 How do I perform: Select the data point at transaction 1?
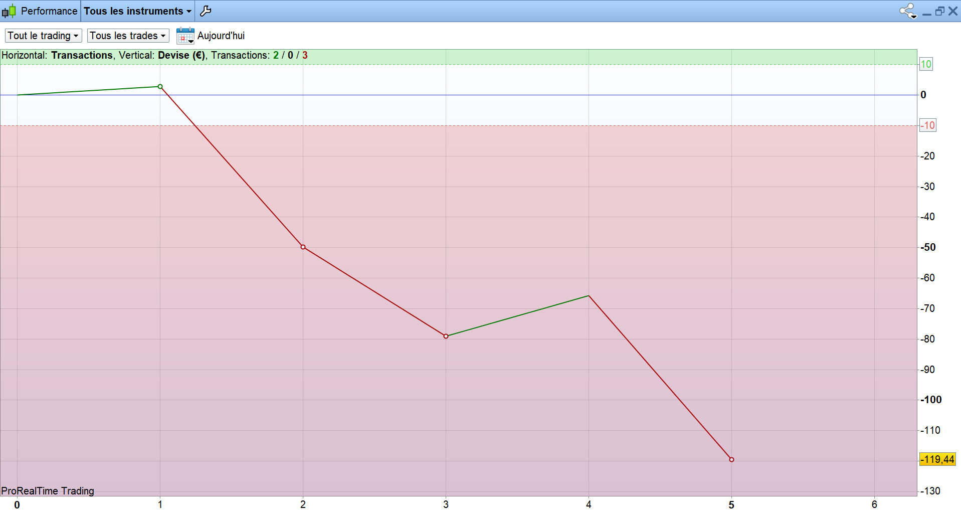[x=160, y=87]
